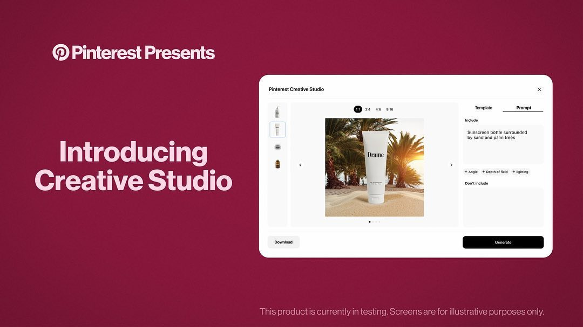Click the generated sunscreen bottle image
The width and height of the screenshot is (583, 327).
tap(375, 168)
